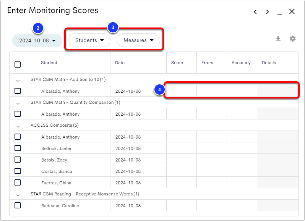Click the date 2024-10-08 for Bellock, Jaelei
This screenshot has height=221, width=305.
pyautogui.click(x=128, y=148)
